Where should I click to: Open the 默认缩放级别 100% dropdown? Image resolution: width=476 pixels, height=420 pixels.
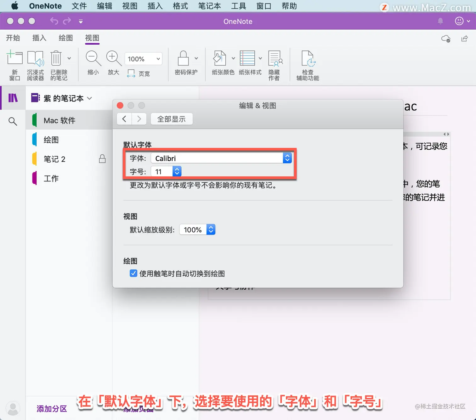tap(197, 229)
